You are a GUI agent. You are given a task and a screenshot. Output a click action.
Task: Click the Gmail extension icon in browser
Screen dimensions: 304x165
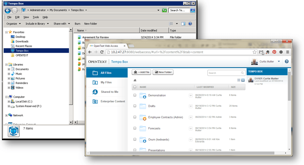coord(261,52)
